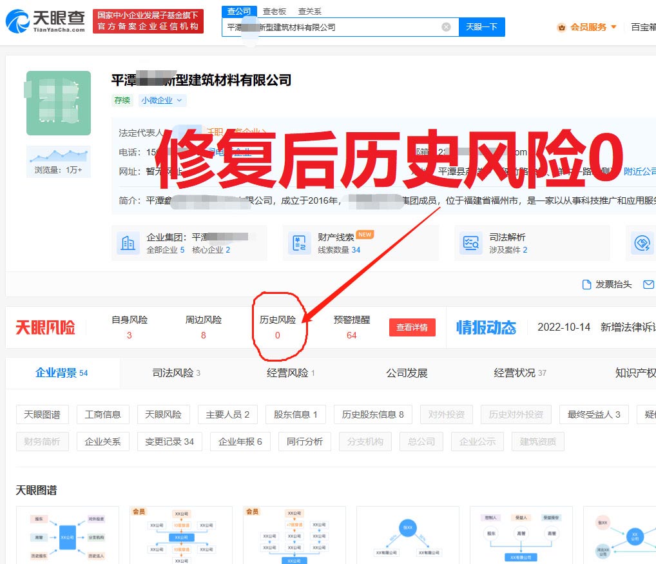Click the 发票抬头 document icon
Image resolution: width=656 pixels, height=564 pixels.
[x=586, y=284]
